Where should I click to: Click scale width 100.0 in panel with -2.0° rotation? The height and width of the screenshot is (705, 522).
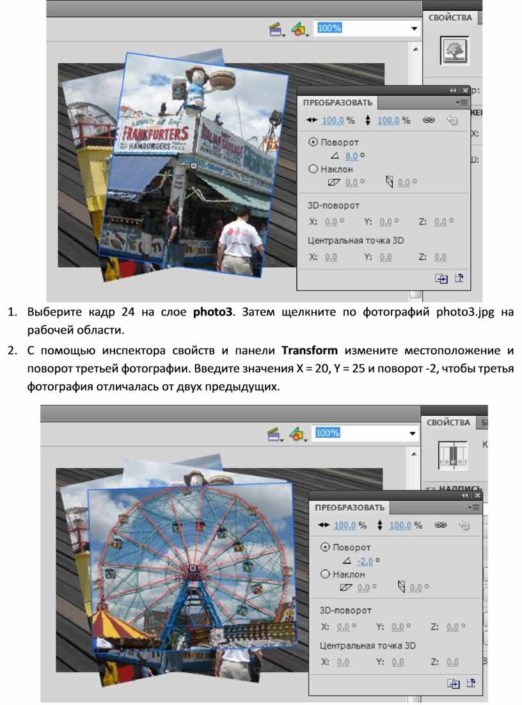point(345,525)
